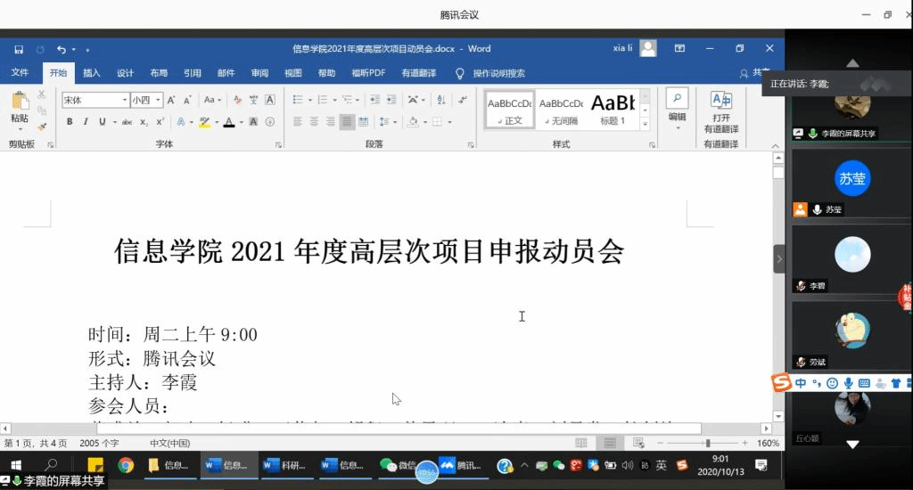Expand the Styles gallery more arrow
This screenshot has width=913, height=490.
pos(646,126)
